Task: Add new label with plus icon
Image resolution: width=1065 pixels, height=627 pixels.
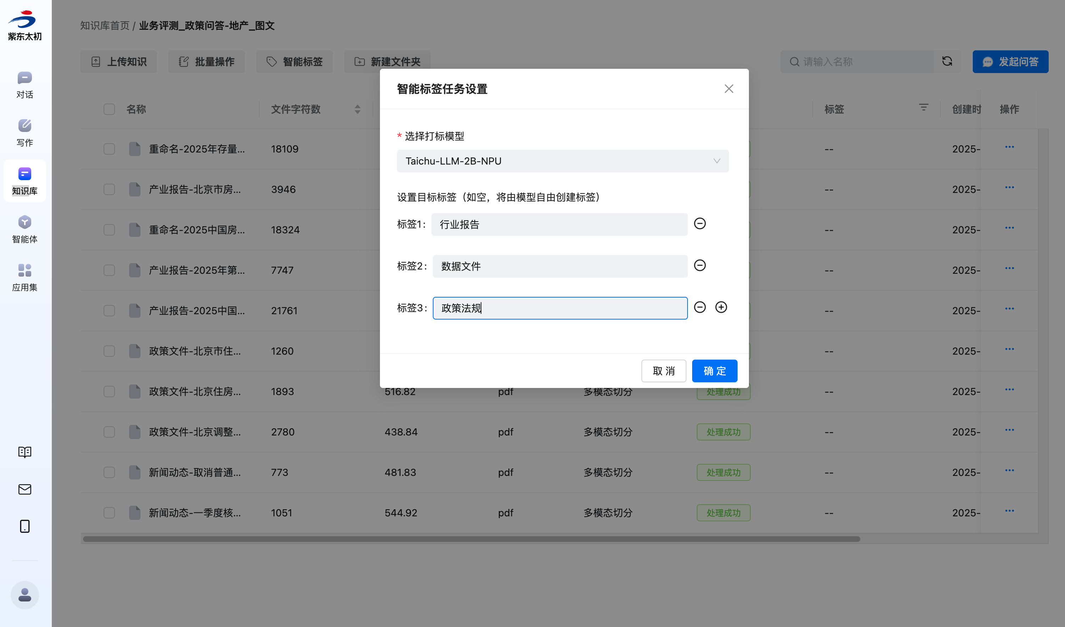Action: (721, 307)
